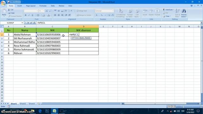Screen dimensions: 203x114
Task: Decrease font size with shrink icon
Action: coord(50,11)
